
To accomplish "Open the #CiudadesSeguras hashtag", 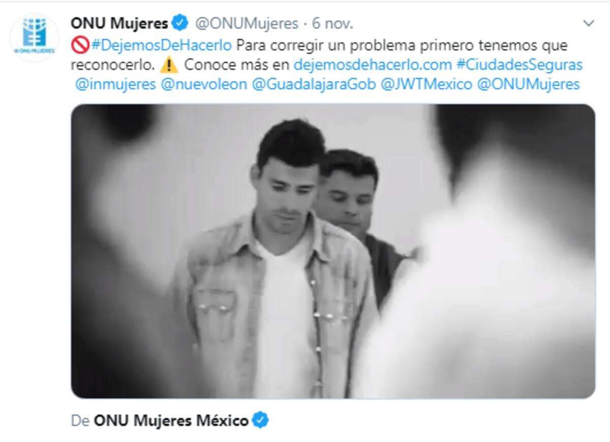I will pos(519,65).
